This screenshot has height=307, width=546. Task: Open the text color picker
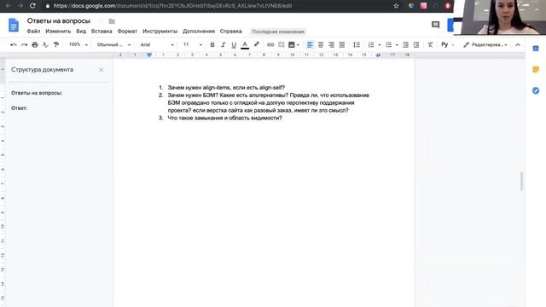(245, 44)
